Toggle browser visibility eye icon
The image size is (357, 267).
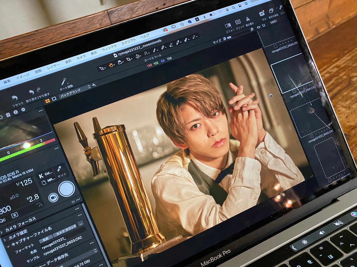pos(259,27)
